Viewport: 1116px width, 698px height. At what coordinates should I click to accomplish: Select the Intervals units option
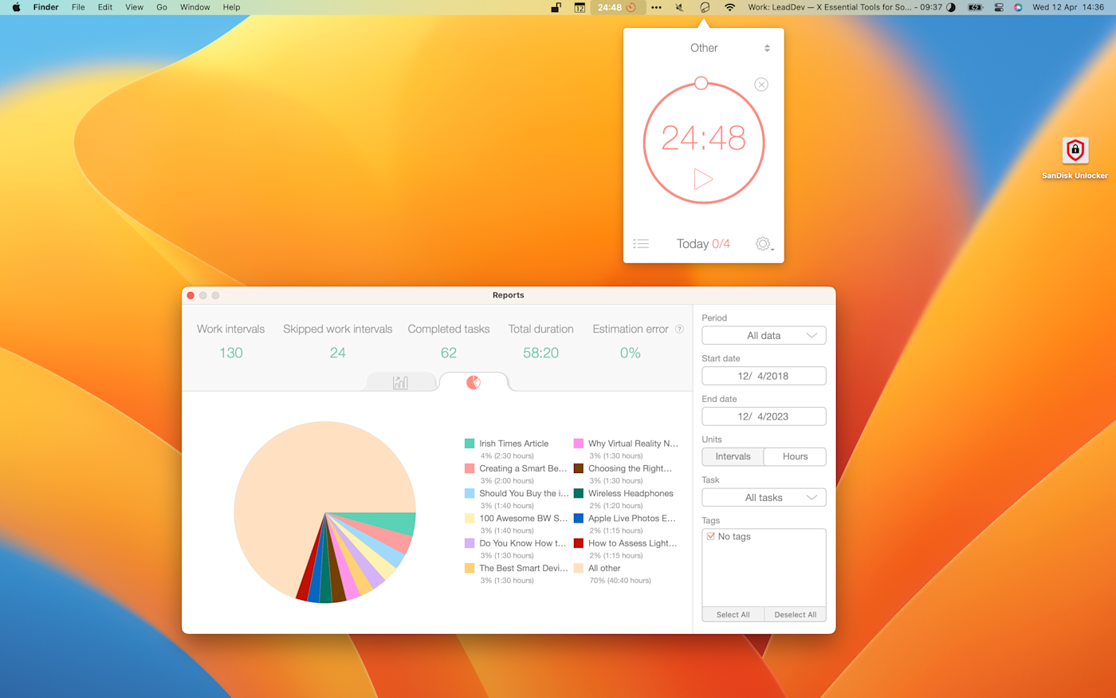[733, 456]
